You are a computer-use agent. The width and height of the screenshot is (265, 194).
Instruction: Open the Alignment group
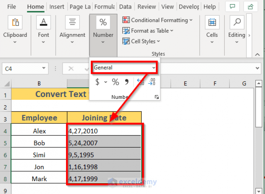pyautogui.click(x=72, y=30)
